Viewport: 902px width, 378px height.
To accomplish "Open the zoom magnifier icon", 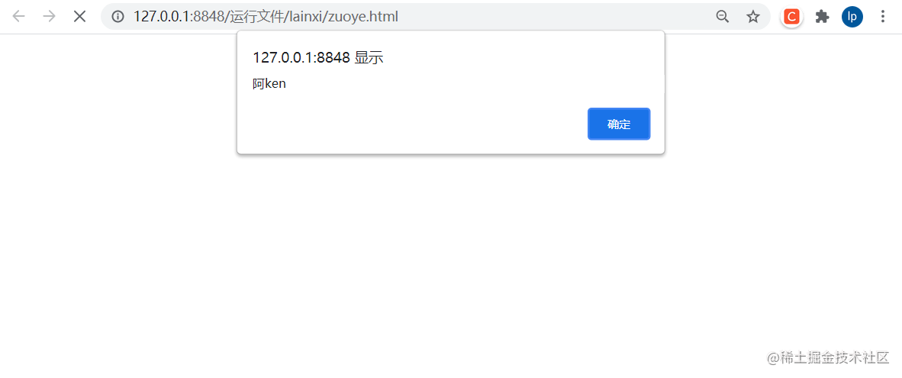I will [723, 17].
